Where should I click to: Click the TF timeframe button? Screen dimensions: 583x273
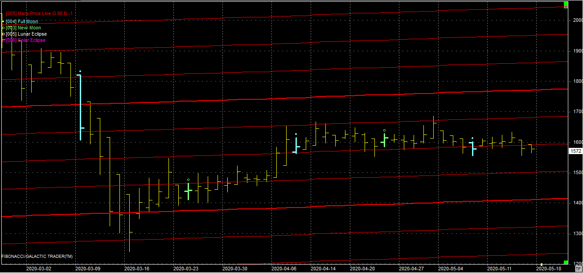pyautogui.click(x=578, y=269)
